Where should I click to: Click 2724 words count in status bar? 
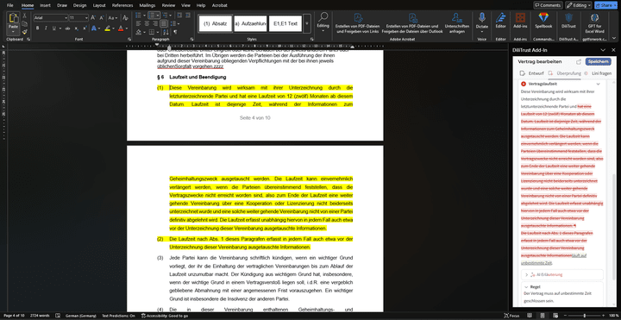pos(40,316)
